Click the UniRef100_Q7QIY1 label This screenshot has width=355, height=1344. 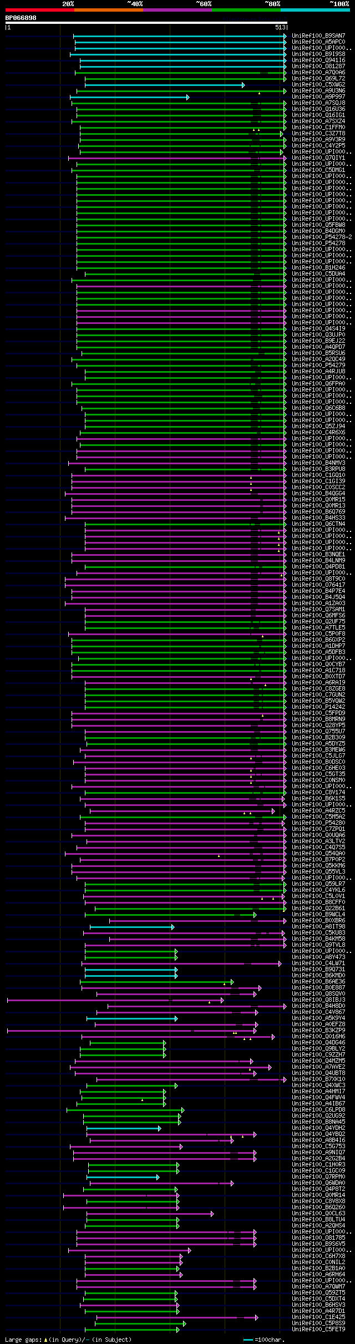tap(318, 158)
